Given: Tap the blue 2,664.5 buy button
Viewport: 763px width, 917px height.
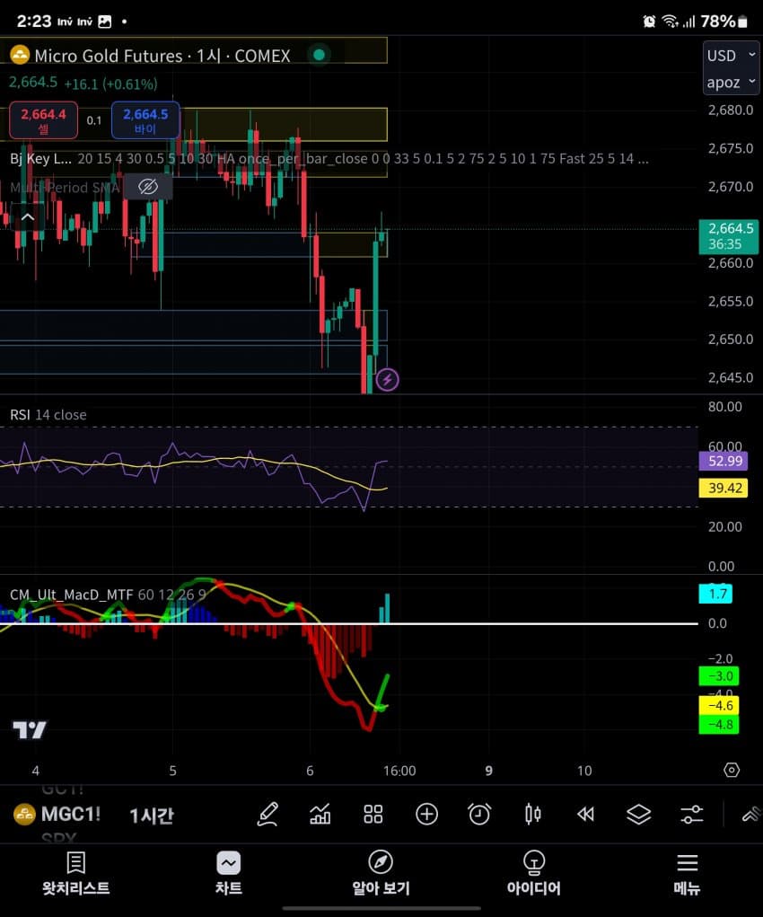Looking at the screenshot, I should click(x=145, y=120).
